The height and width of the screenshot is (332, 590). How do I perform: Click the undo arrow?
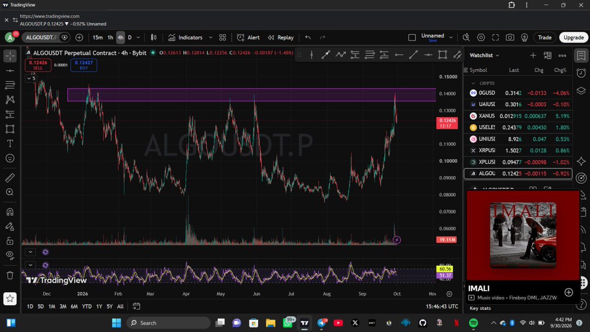(x=308, y=37)
